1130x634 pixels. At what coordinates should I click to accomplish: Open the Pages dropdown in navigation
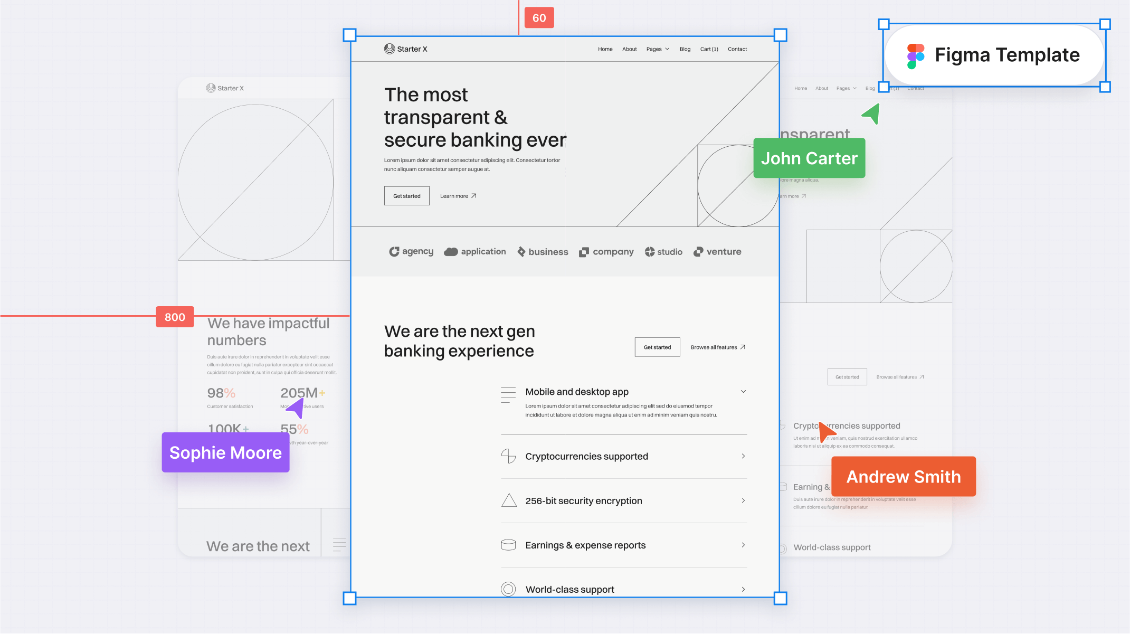[x=657, y=49]
